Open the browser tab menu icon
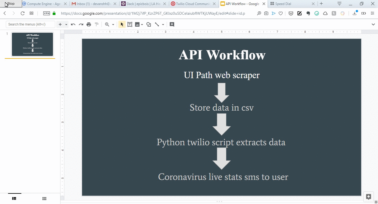This screenshot has height=204, width=378. pyautogui.click(x=339, y=4)
